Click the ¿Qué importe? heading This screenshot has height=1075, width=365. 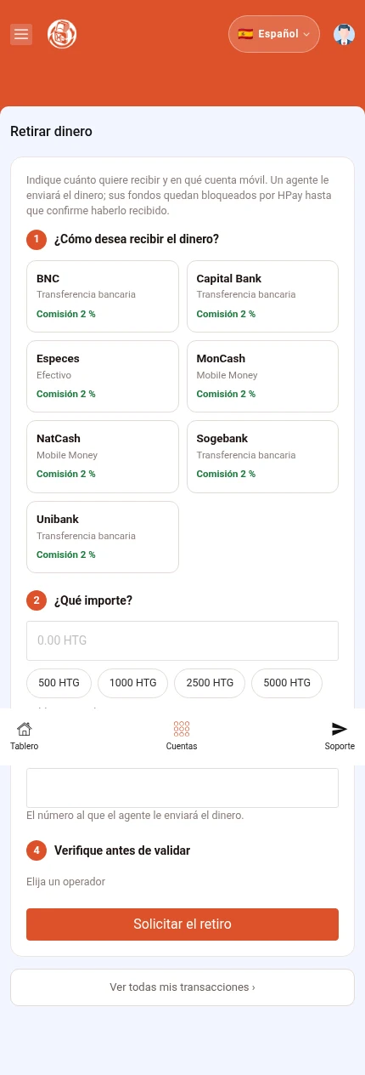93,600
